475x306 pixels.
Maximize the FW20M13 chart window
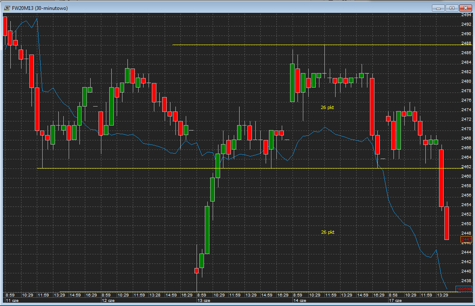pos(452,8)
